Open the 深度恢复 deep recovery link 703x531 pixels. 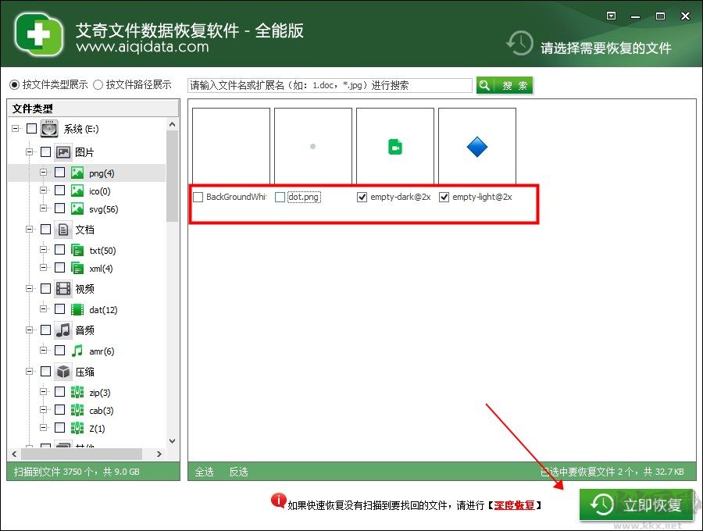pos(514,504)
